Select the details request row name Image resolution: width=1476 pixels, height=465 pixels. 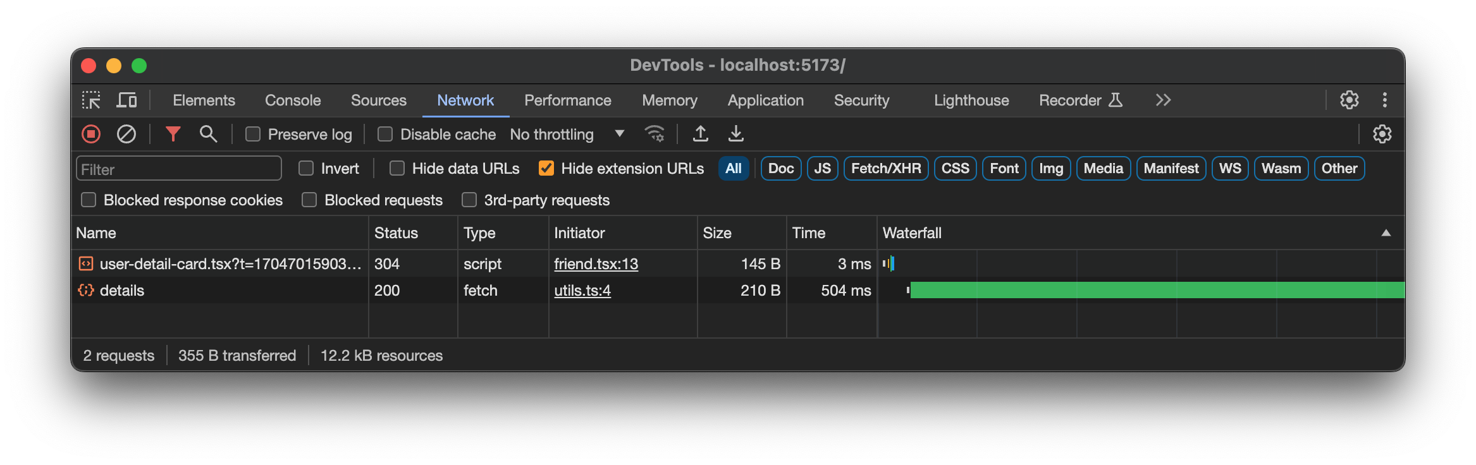tap(122, 291)
